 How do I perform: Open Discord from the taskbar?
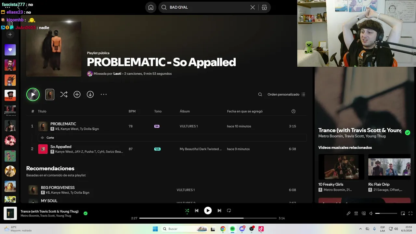coord(242,229)
